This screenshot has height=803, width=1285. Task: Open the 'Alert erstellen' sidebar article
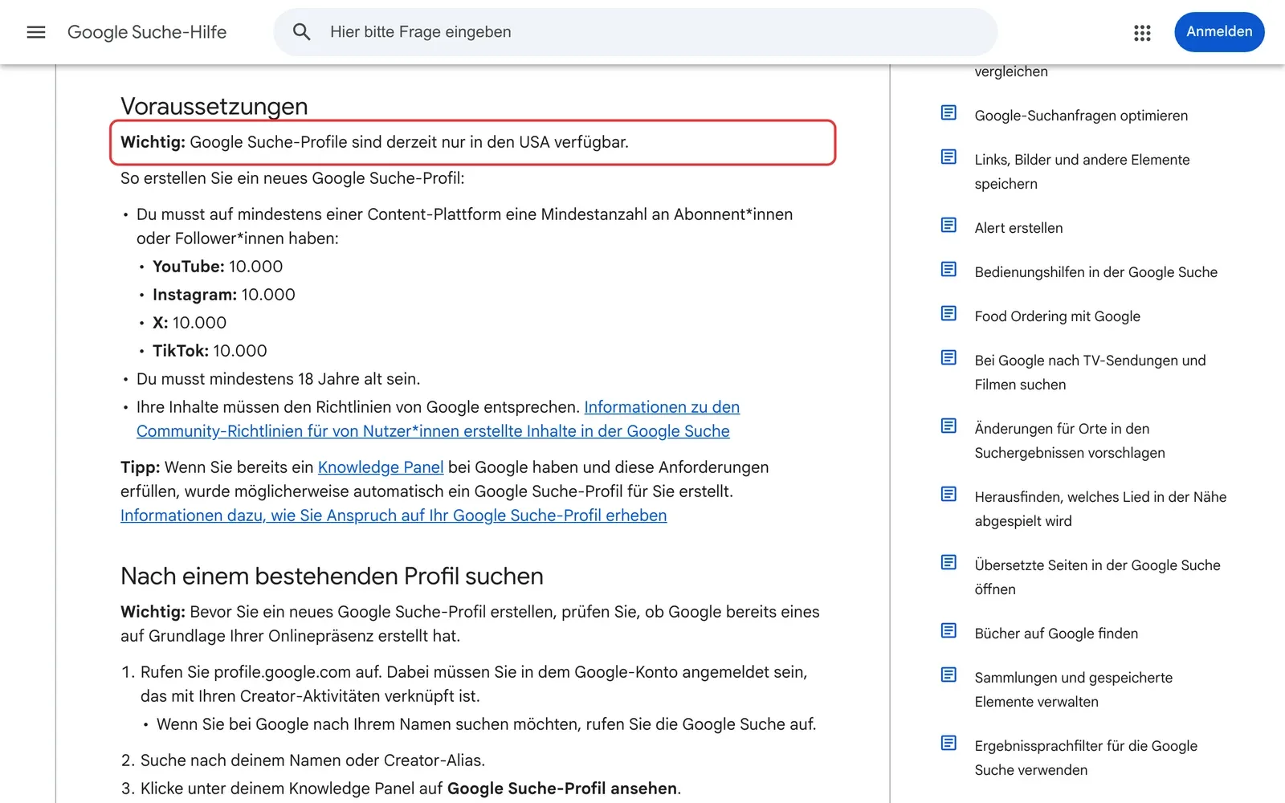tap(1018, 228)
